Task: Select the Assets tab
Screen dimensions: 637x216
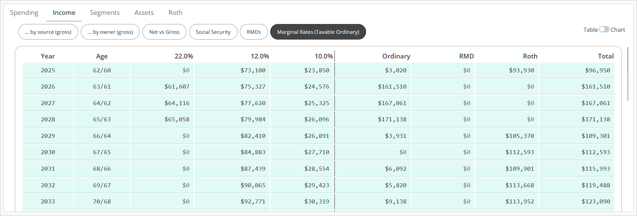Action: (144, 13)
